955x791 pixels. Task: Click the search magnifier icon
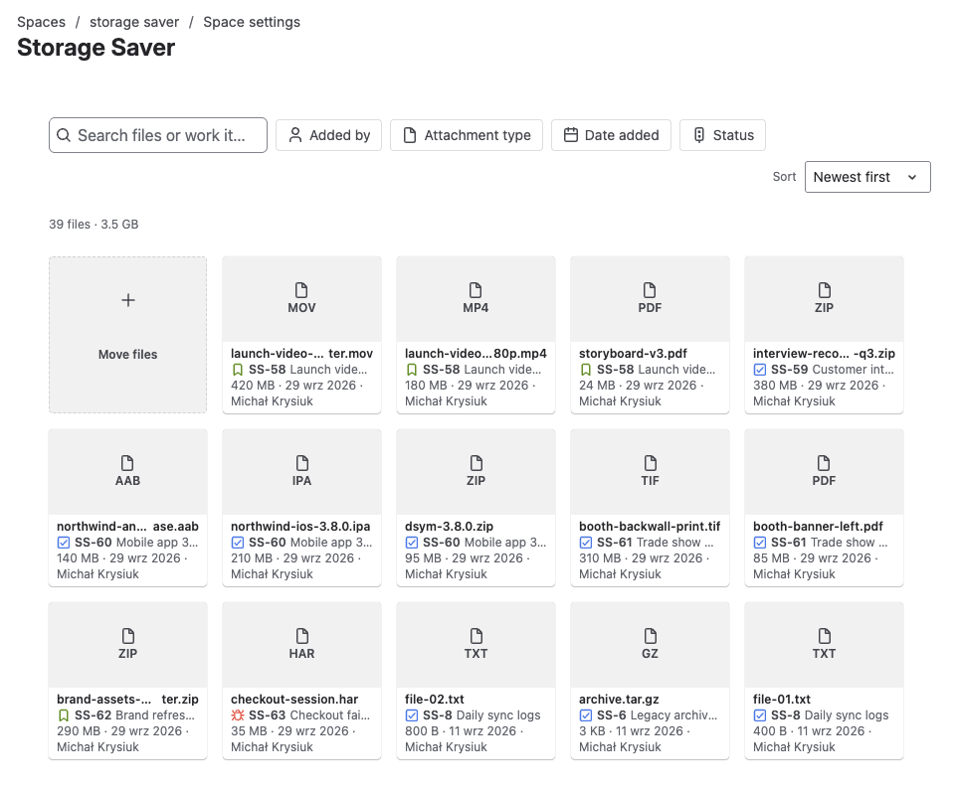click(64, 135)
